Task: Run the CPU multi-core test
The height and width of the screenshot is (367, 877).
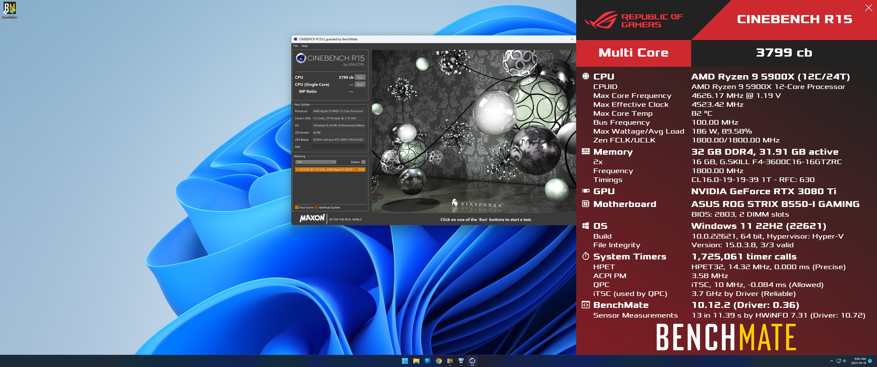Action: tap(360, 77)
